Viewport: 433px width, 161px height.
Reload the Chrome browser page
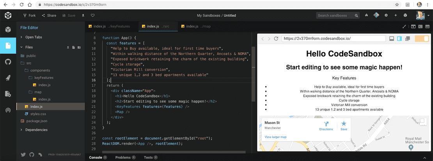pos(21,4)
